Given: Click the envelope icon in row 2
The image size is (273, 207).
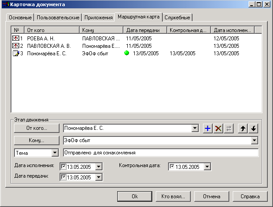Looking at the screenshot, I should tap(16, 46).
